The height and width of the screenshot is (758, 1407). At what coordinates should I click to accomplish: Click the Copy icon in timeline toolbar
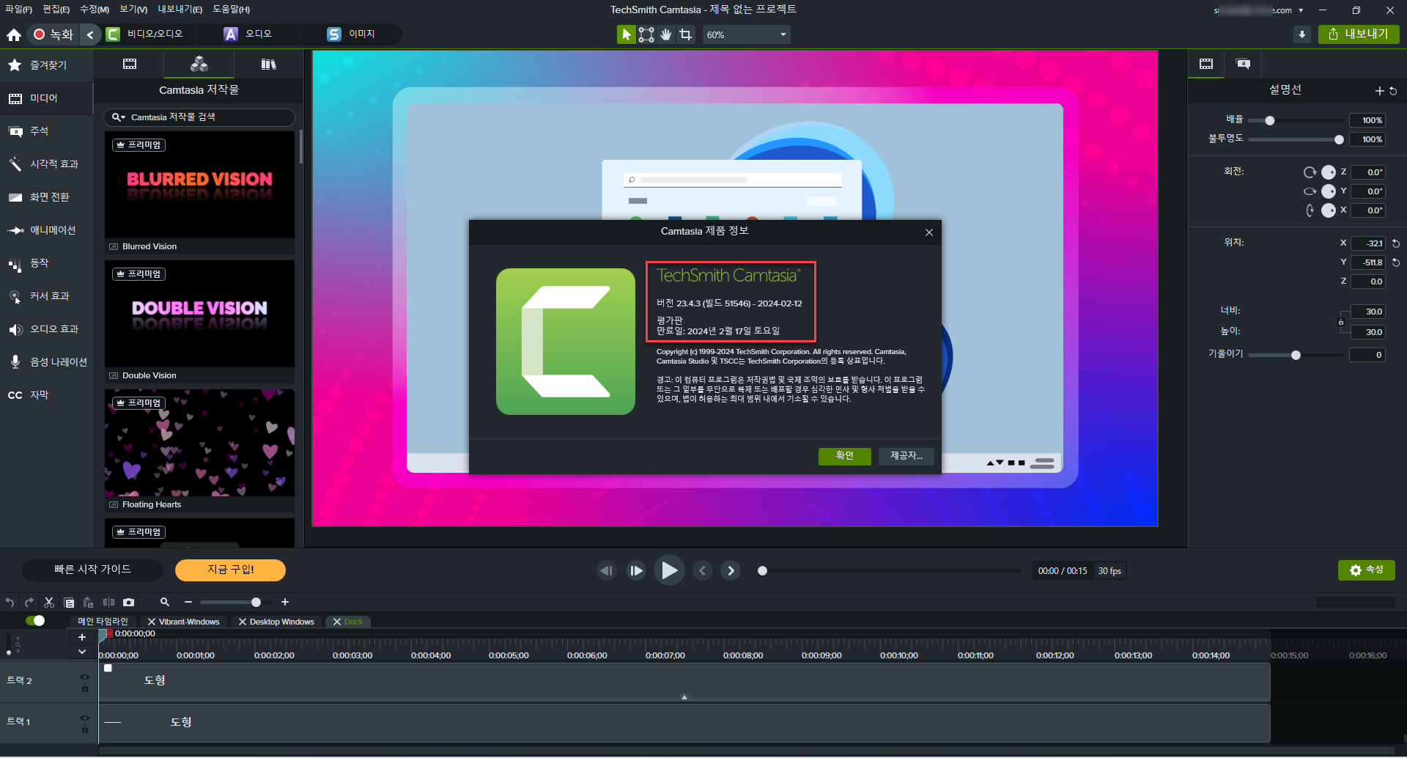pos(69,602)
